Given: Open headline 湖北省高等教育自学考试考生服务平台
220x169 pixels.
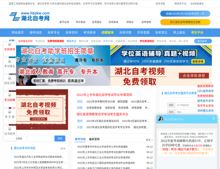Looking at the screenshot, I should (102, 114).
